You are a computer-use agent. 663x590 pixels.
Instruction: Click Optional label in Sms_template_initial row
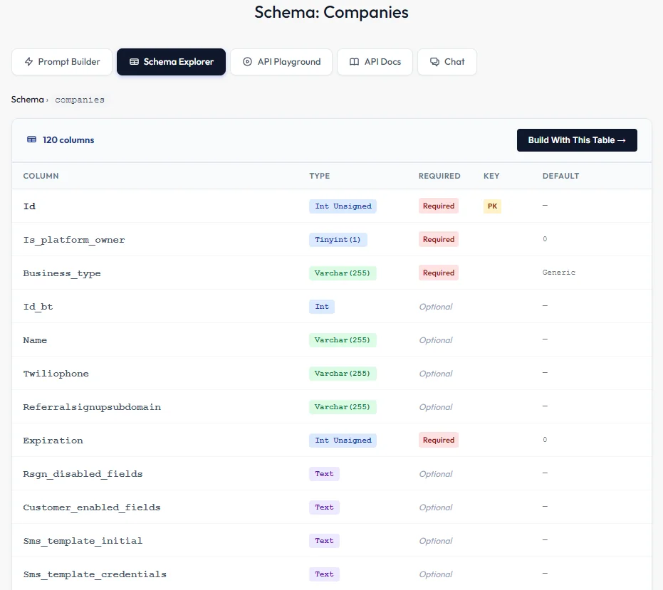click(x=436, y=541)
